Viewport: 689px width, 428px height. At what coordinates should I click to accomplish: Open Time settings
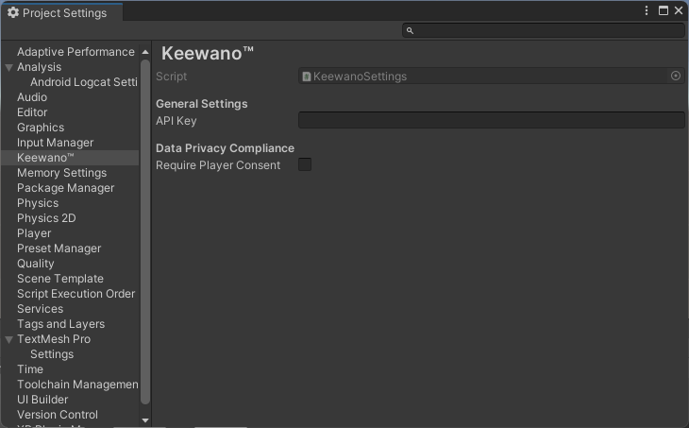pos(30,369)
